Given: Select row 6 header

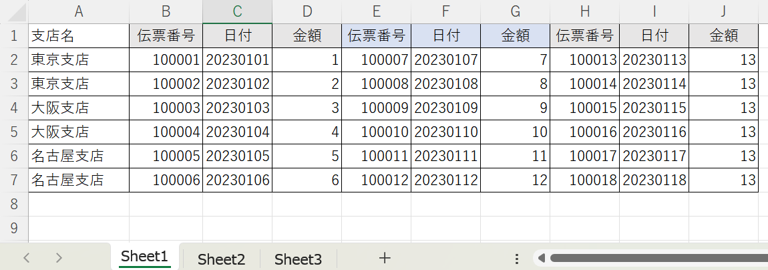Looking at the screenshot, I should (x=14, y=156).
